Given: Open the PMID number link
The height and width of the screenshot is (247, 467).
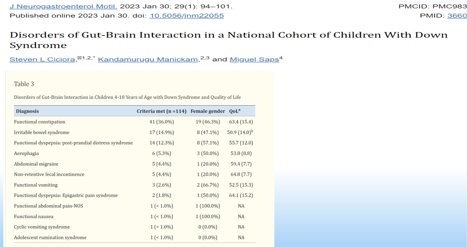Looking at the screenshot, I should click(x=457, y=16).
